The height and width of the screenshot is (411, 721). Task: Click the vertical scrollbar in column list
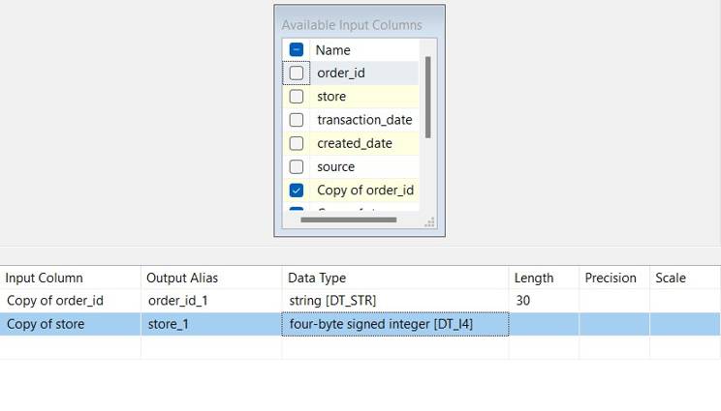point(427,97)
